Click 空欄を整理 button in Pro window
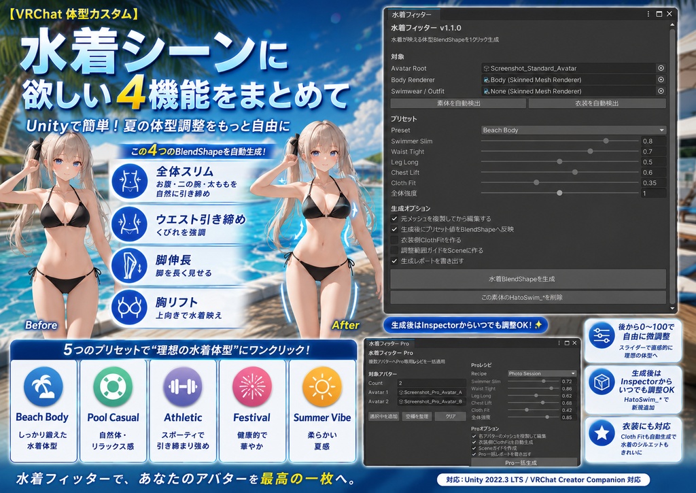Image resolution: width=696 pixels, height=493 pixels. coord(417,416)
